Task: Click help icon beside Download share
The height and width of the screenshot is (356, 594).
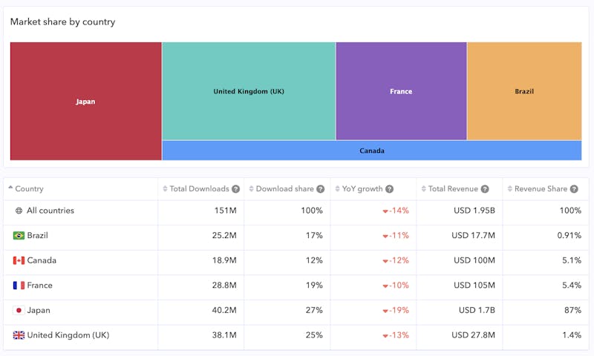Action: click(x=320, y=189)
